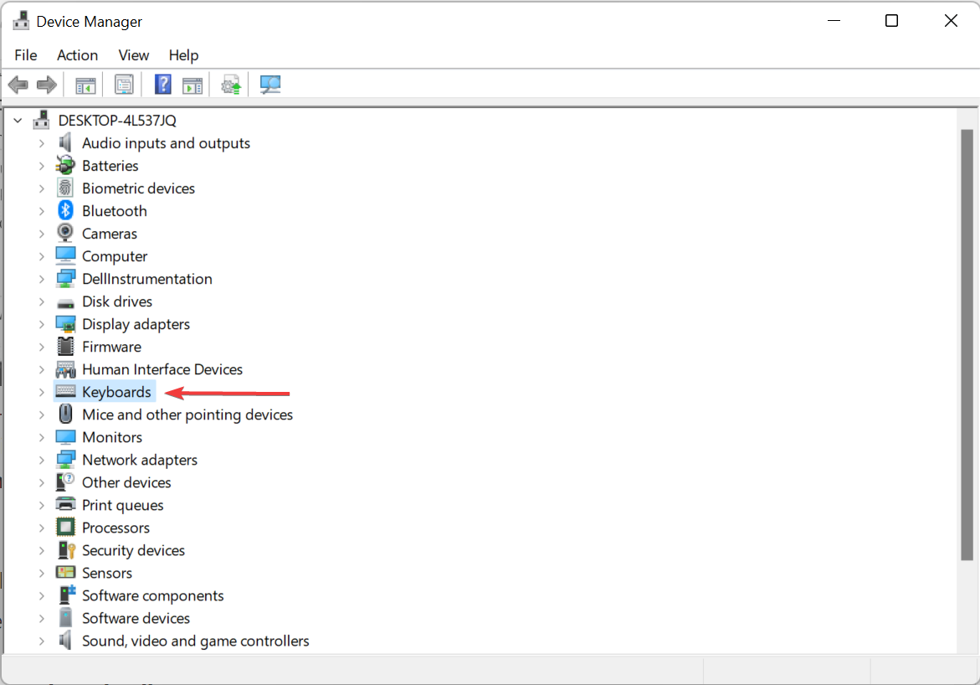Click the Forward arrow toolbar icon
Image resolution: width=980 pixels, height=685 pixels.
point(47,85)
